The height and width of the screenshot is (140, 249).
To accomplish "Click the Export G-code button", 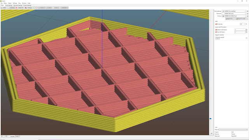I will [241, 19].
